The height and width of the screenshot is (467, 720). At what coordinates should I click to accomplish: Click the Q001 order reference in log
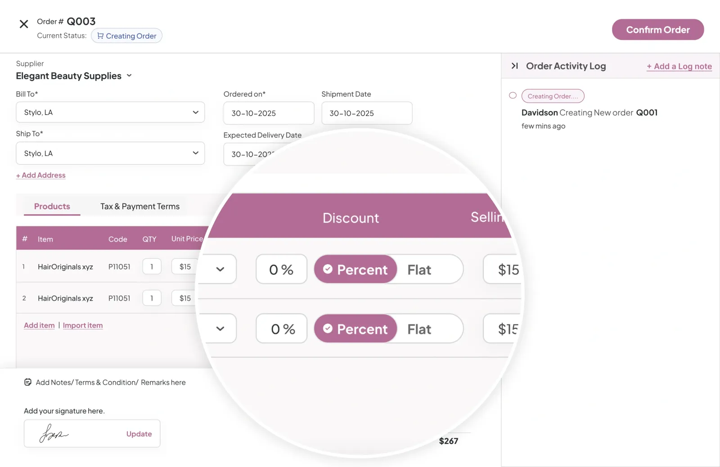pyautogui.click(x=647, y=112)
